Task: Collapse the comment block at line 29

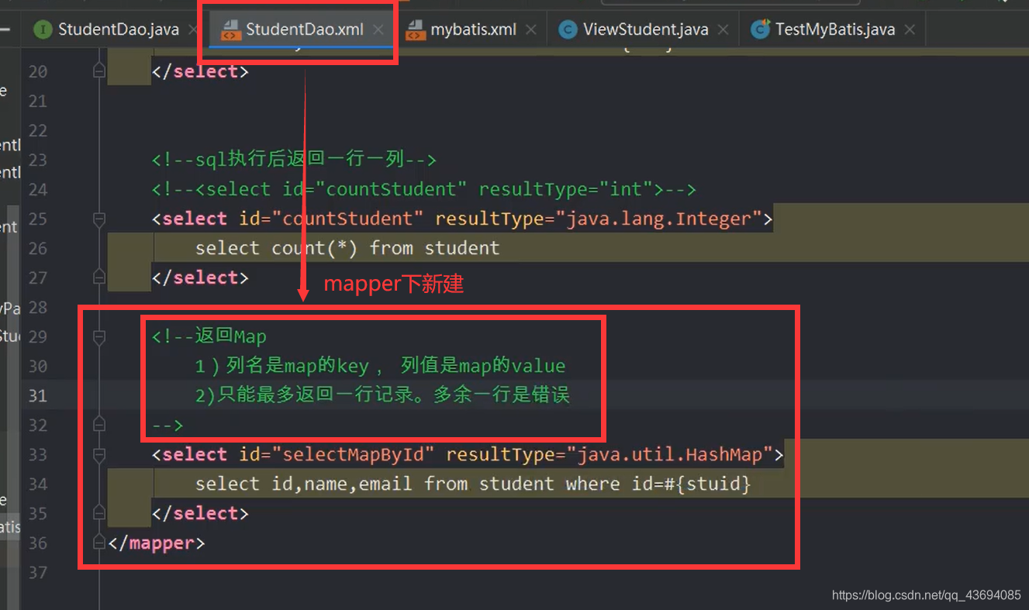Action: (x=99, y=336)
